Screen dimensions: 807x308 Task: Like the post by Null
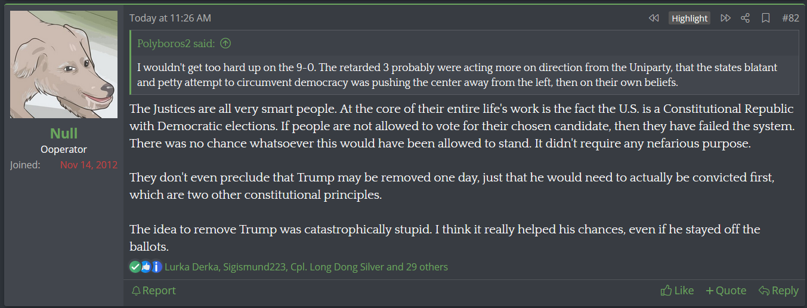678,291
